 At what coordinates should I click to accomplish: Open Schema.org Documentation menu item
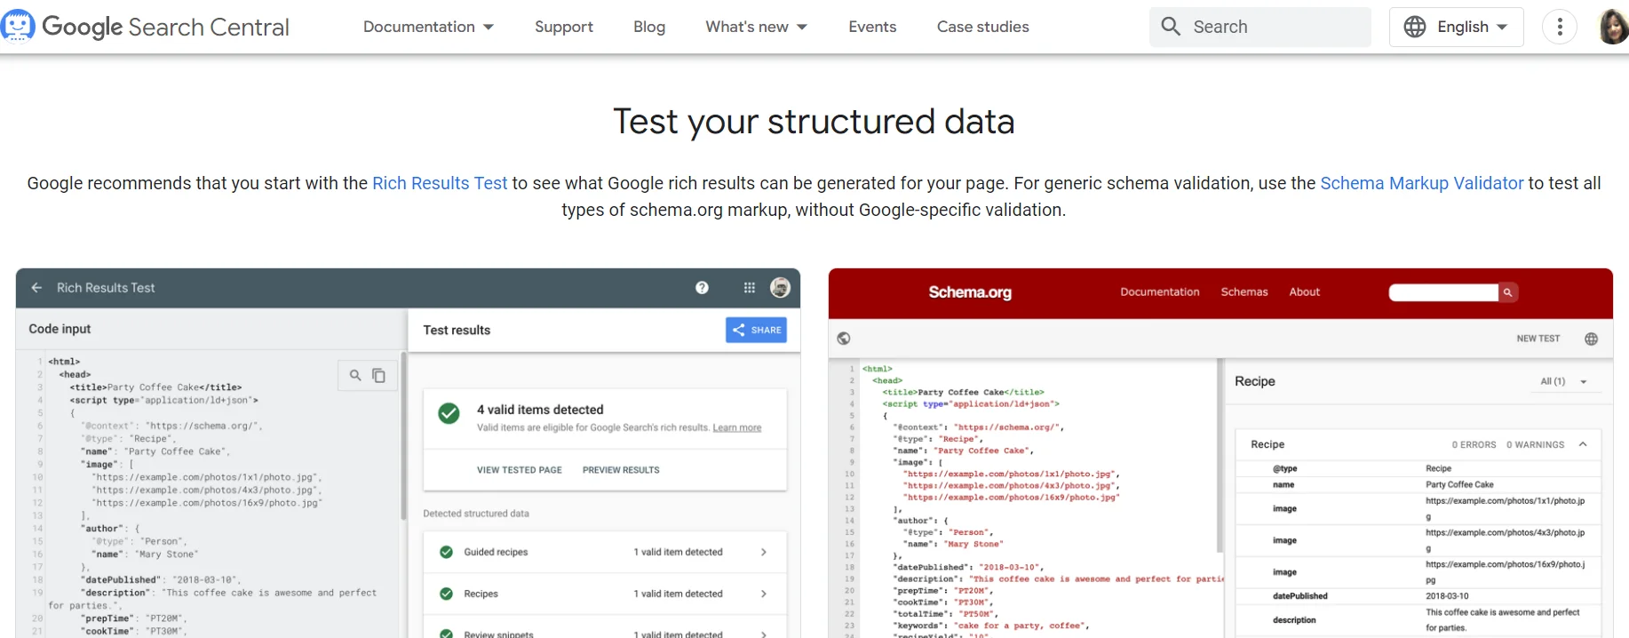[x=1160, y=292]
